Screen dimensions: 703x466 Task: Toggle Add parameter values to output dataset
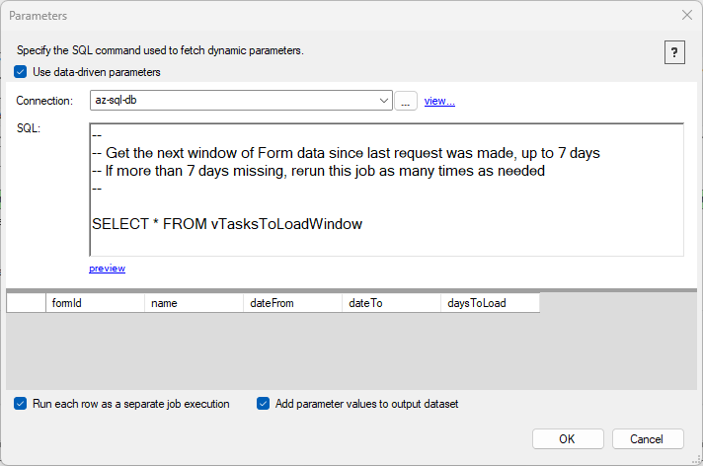pyautogui.click(x=264, y=404)
